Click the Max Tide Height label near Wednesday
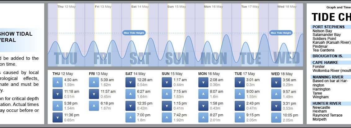The height and width of the screenshot is (128, 351). (x=281, y=33)
